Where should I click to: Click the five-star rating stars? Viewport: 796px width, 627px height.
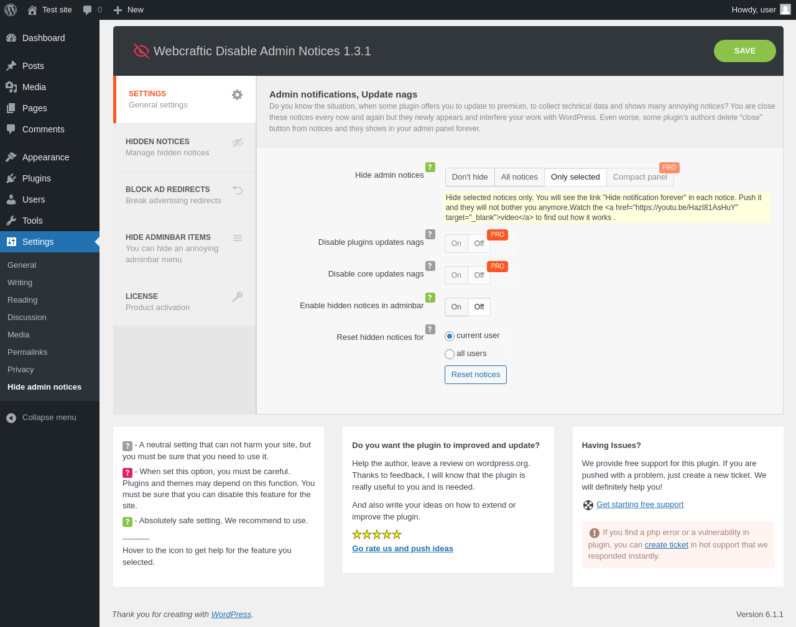tap(377, 534)
